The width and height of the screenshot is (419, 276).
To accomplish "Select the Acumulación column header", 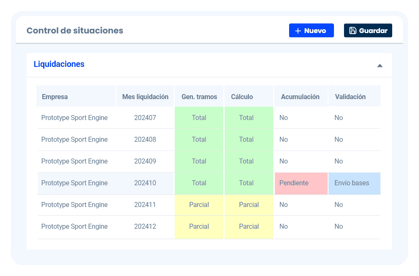I will pyautogui.click(x=300, y=97).
